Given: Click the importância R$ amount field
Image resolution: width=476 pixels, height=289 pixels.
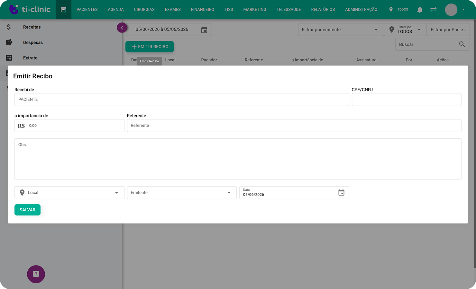Looking at the screenshot, I should 69,126.
